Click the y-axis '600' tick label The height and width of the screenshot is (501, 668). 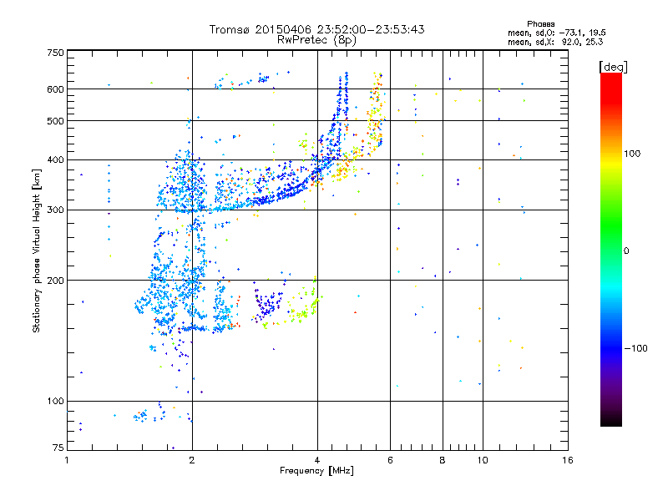56,89
